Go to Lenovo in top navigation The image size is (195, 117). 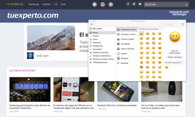tap(47, 4)
